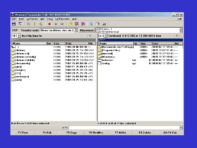Click the floppy disk reread source icon
Viewport: 197px width, 148px height.
tap(14, 24)
